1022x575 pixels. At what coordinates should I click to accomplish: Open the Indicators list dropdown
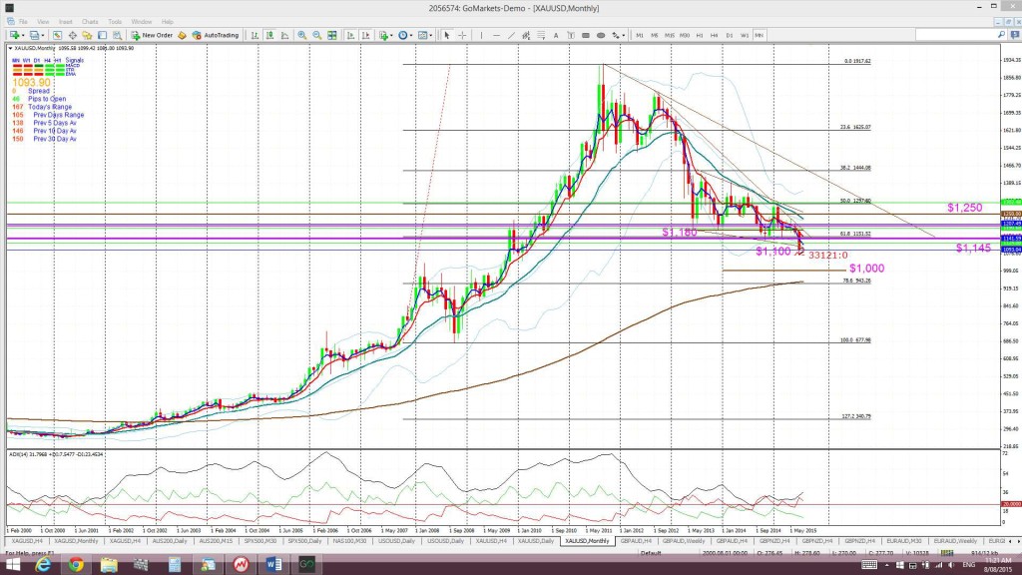click(x=386, y=35)
